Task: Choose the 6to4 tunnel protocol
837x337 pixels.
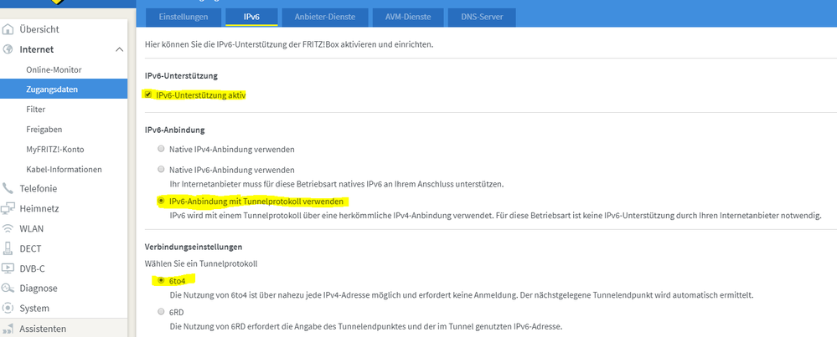Action: [161, 279]
